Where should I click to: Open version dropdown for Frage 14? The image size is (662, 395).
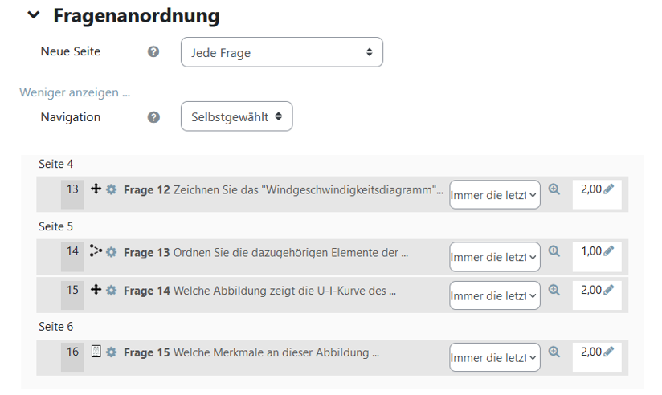click(495, 295)
